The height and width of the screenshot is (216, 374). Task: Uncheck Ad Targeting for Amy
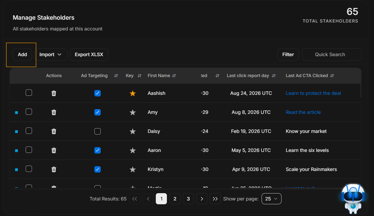click(98, 112)
